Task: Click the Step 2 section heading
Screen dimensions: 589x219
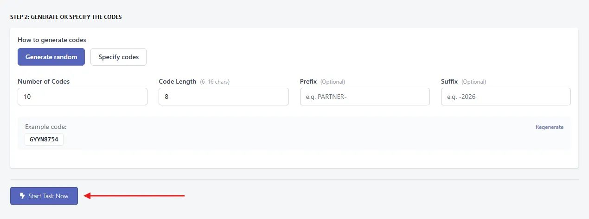Action: pyautogui.click(x=66, y=17)
